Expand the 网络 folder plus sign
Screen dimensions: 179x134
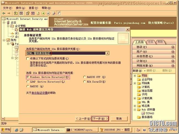[x=135, y=76]
